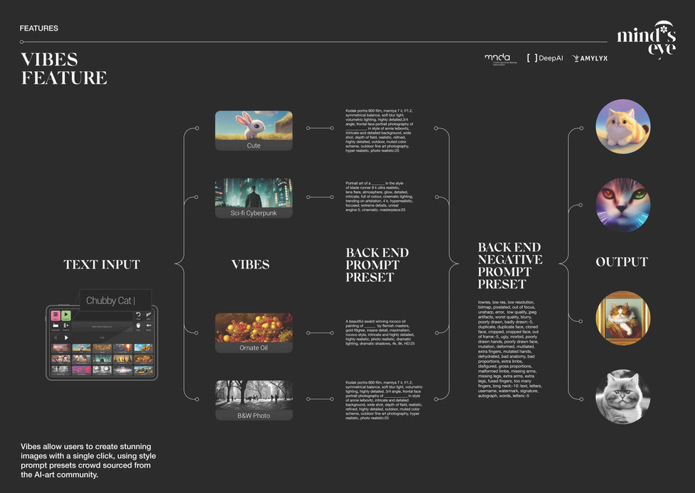Open the neon cyberpunk cat face output
Image resolution: width=695 pixels, height=493 pixels.
coord(623,205)
